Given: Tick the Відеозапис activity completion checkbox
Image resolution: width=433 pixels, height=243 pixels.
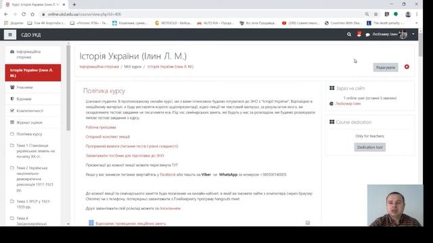Looking at the screenshot, I should point(308,223).
